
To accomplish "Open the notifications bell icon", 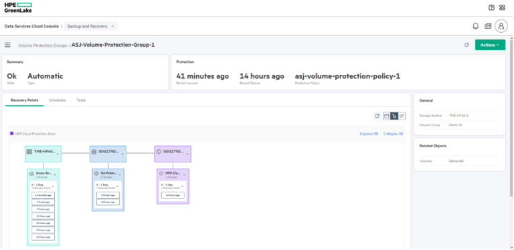I will pyautogui.click(x=476, y=26).
